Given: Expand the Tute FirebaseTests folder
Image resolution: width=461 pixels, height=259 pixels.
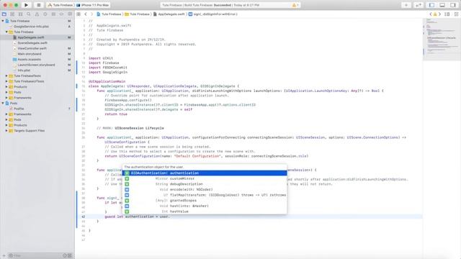Looking at the screenshot, I should [6, 76].
